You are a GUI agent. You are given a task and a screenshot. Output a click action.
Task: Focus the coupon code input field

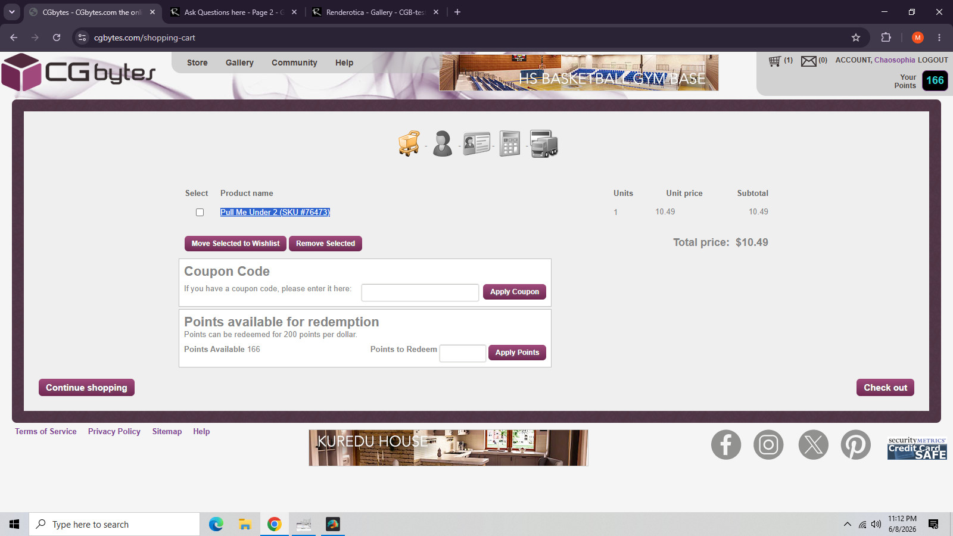point(420,292)
